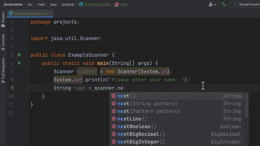Select nextBigInteger() completion suggestion

pyautogui.click(x=177, y=142)
